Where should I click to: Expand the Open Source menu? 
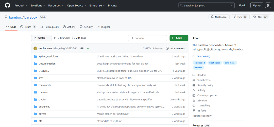click(x=77, y=5)
